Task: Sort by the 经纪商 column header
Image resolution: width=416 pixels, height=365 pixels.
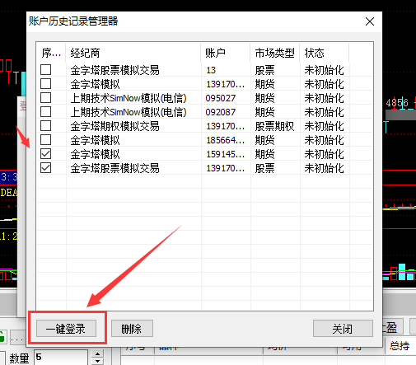Action: pyautogui.click(x=133, y=53)
